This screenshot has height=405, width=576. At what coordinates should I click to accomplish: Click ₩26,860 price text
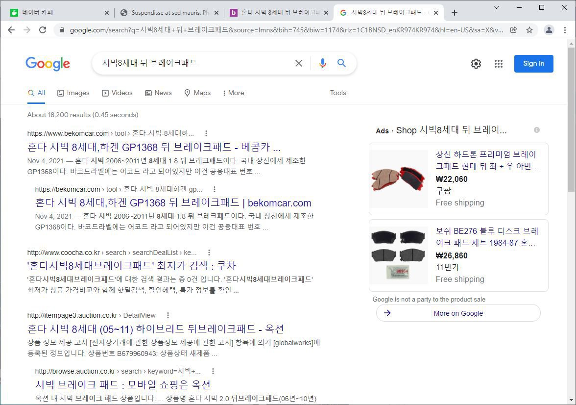[x=452, y=255]
